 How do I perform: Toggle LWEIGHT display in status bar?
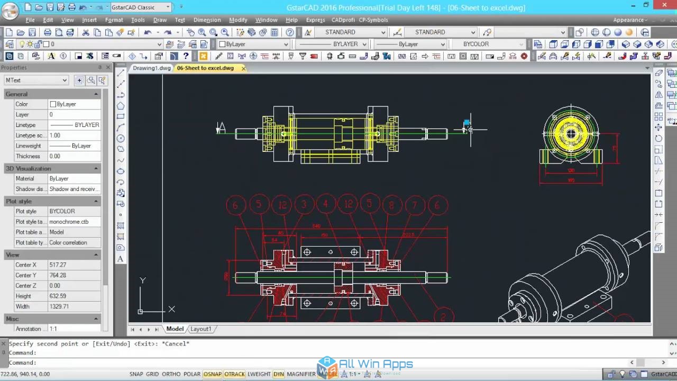pos(259,374)
